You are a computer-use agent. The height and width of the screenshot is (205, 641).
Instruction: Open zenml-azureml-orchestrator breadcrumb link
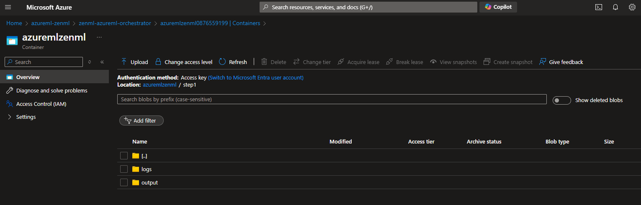(115, 23)
